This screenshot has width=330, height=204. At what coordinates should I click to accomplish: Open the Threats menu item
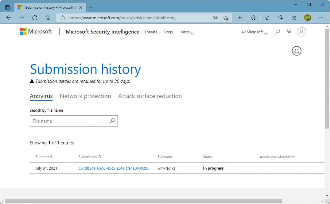151,32
